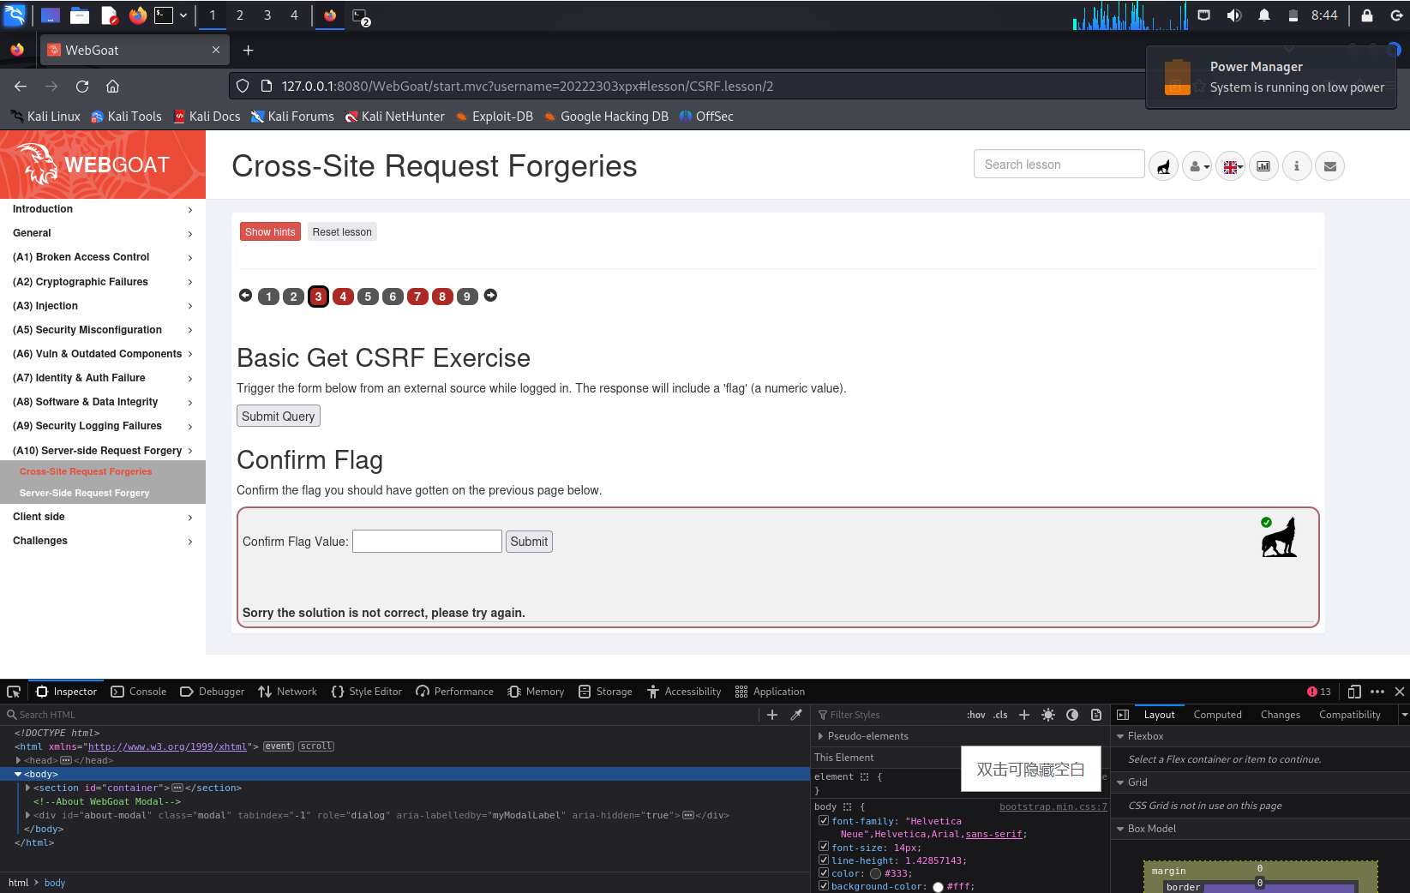Toggle the font-size declaration checkbox
Screen dimensions: 1410x893
click(824, 847)
